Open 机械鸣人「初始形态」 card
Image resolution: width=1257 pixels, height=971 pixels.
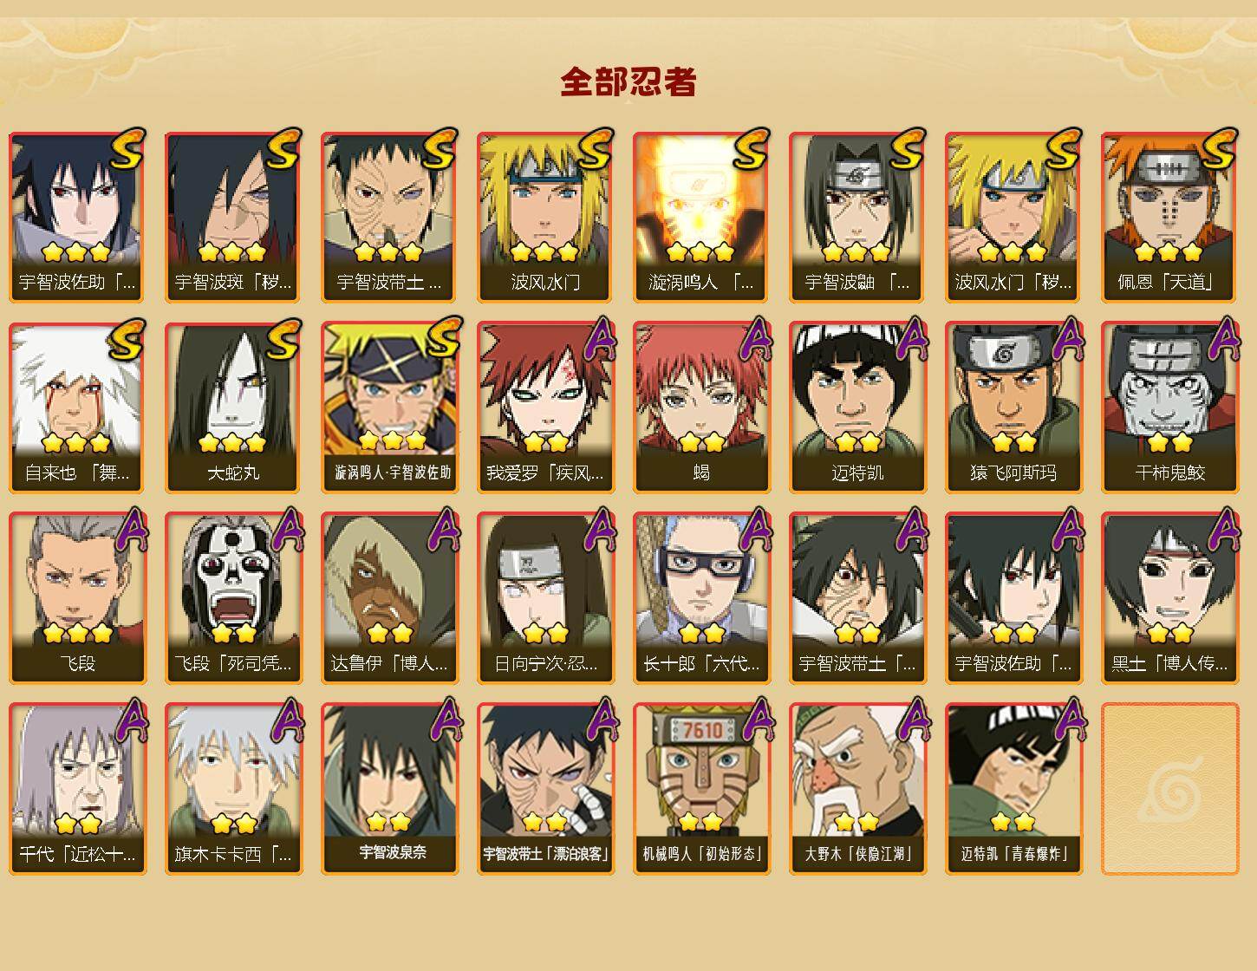pyautogui.click(x=701, y=788)
